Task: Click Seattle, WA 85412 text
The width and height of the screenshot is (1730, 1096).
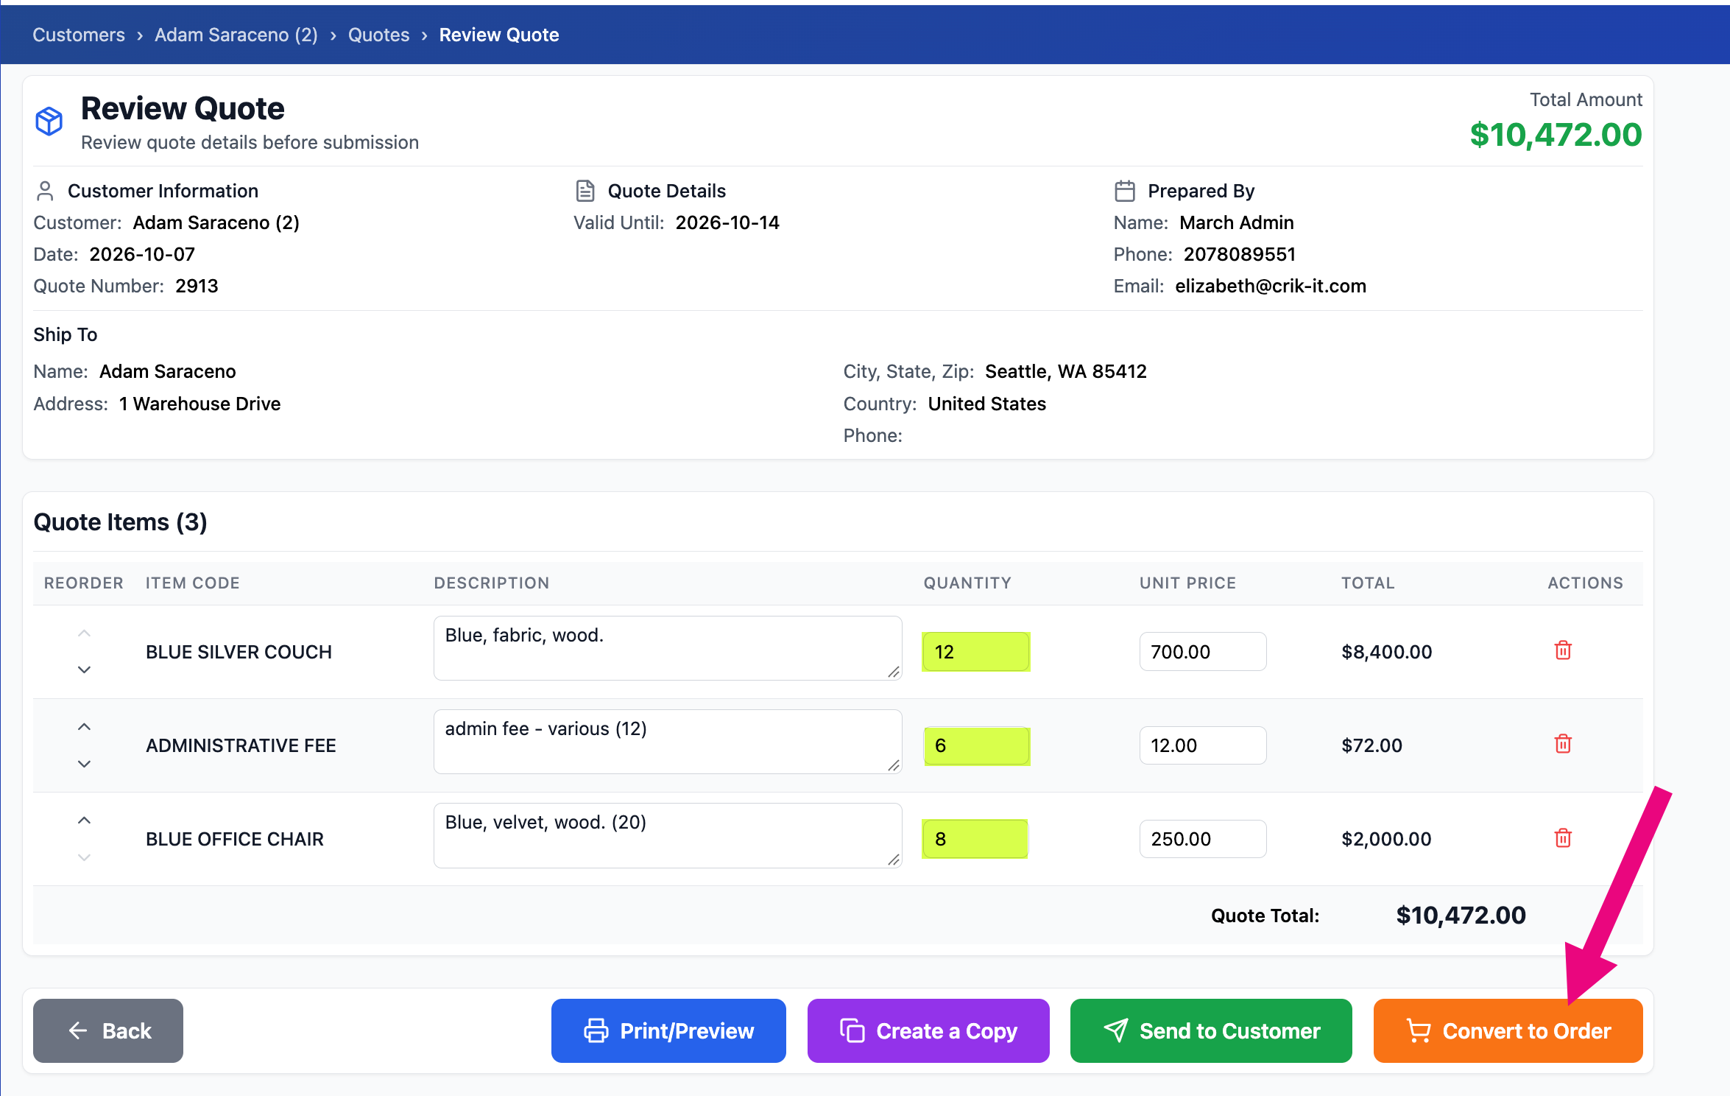Action: [1066, 371]
